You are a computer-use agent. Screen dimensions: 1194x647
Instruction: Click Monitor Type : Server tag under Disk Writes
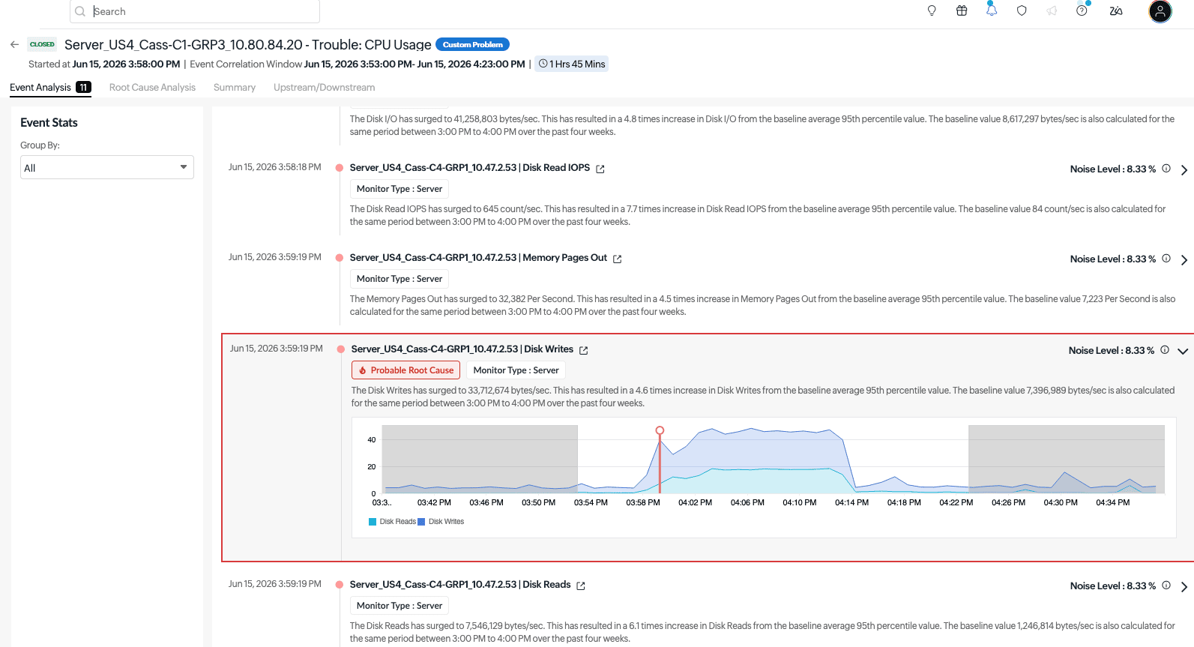(516, 370)
